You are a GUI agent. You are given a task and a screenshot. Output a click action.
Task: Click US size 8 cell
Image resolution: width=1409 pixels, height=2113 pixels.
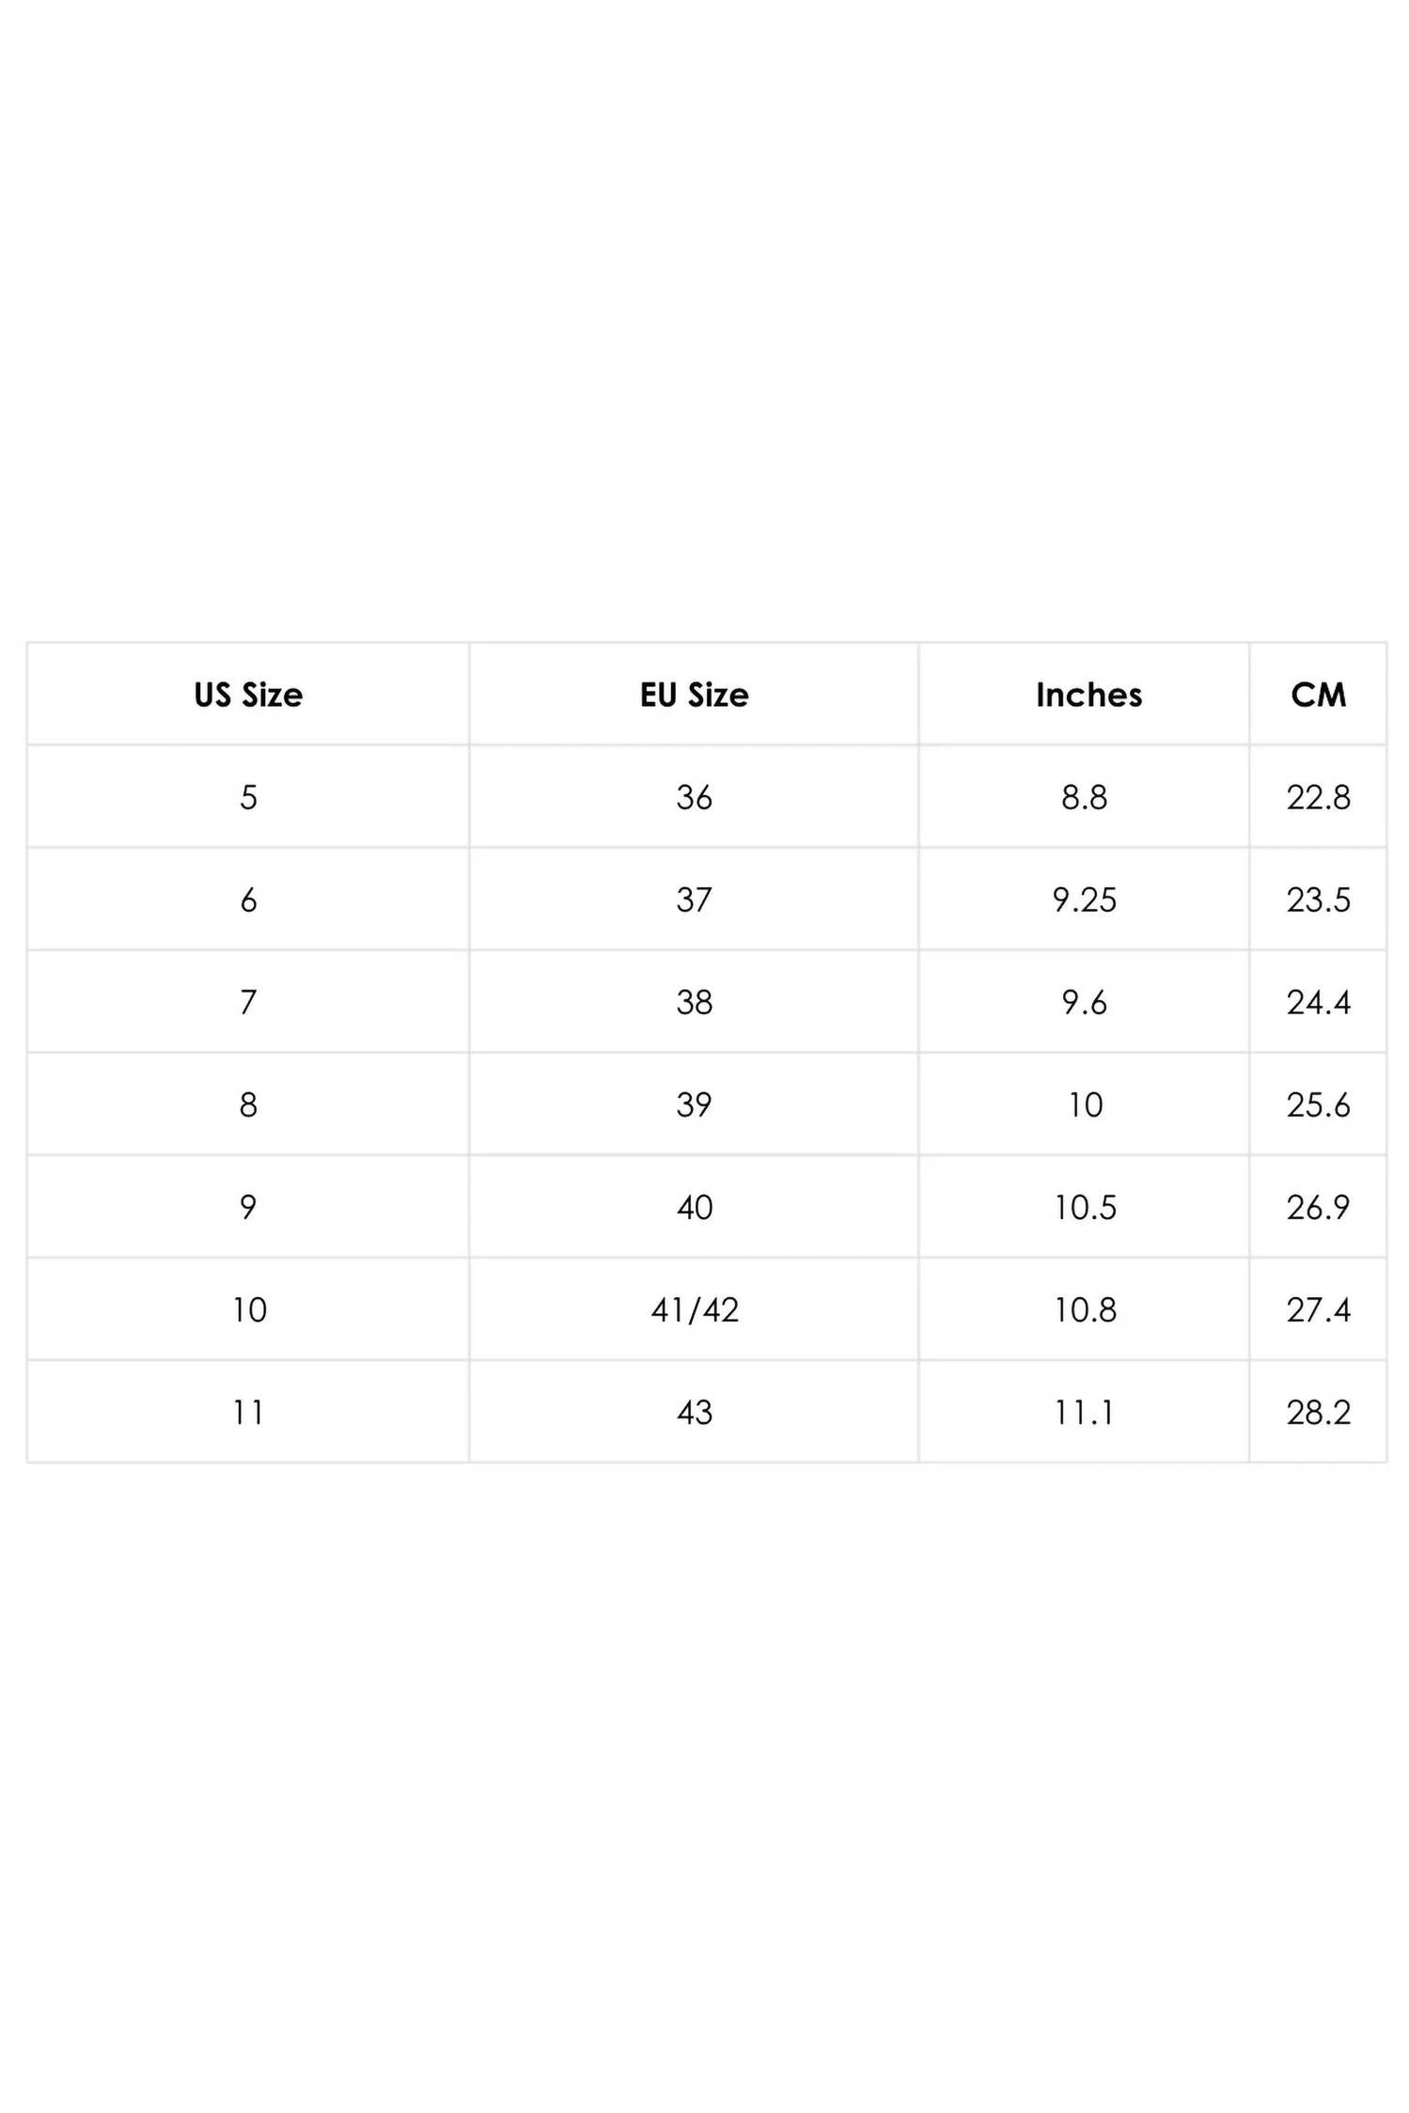[x=248, y=1104]
